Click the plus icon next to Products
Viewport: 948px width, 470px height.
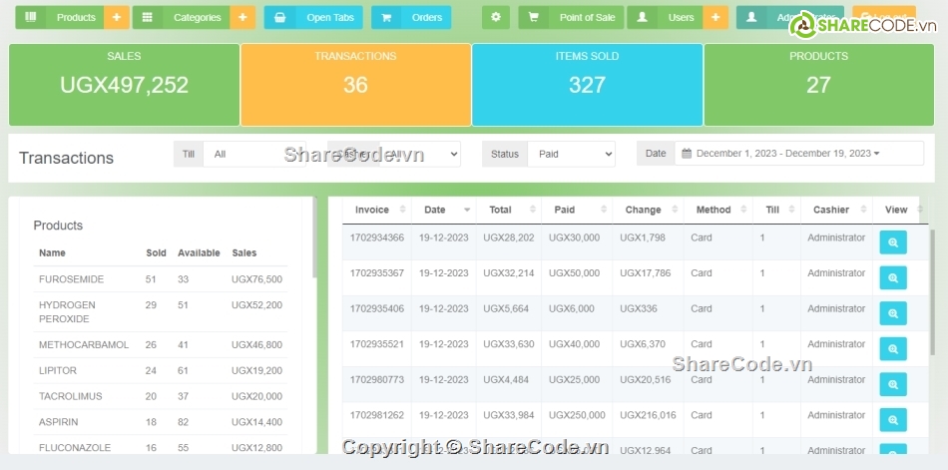[x=117, y=17]
